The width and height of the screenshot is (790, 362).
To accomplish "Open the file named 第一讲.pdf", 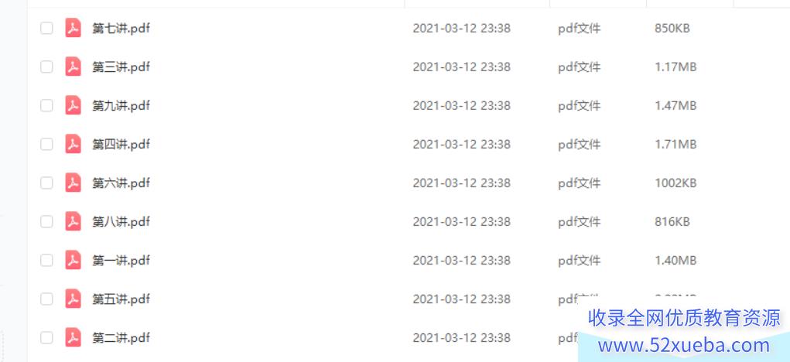I will [x=121, y=261].
